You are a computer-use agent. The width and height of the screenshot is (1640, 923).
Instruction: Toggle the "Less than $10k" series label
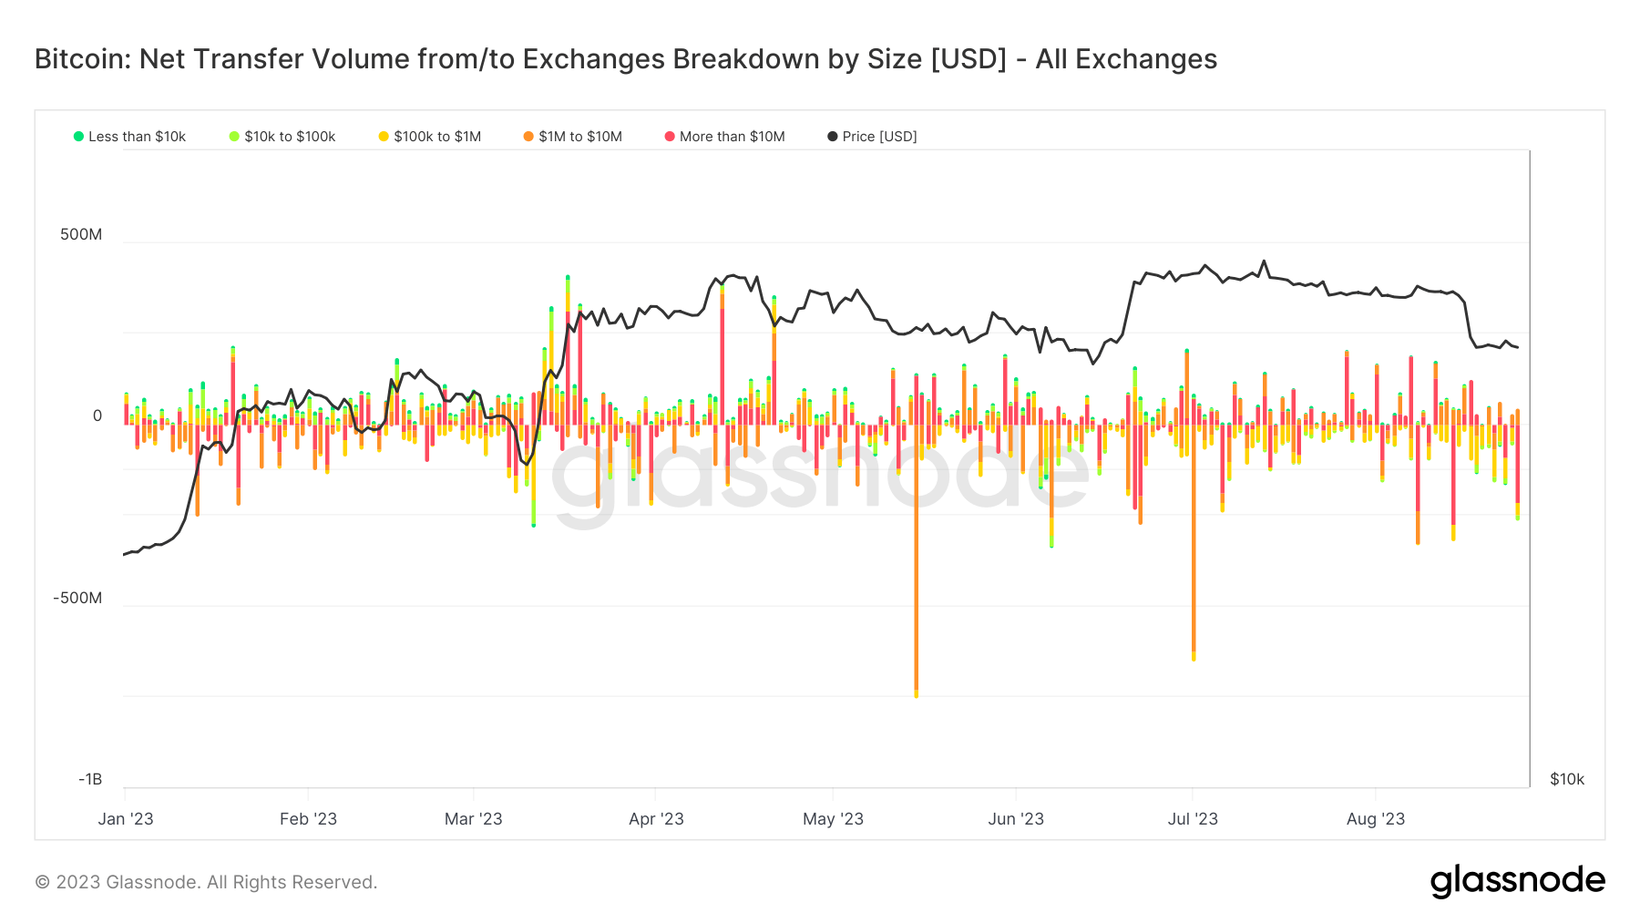137,137
